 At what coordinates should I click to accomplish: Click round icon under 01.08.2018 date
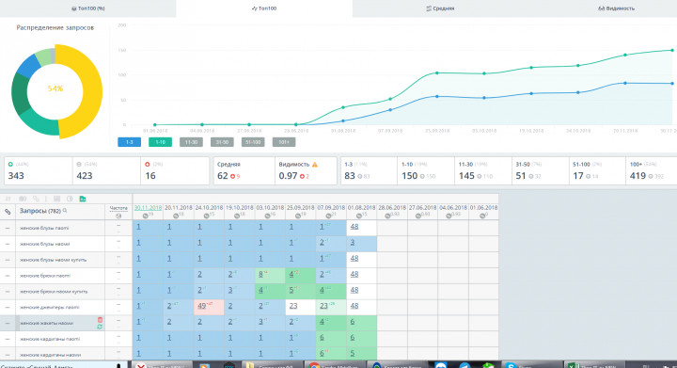click(359, 216)
